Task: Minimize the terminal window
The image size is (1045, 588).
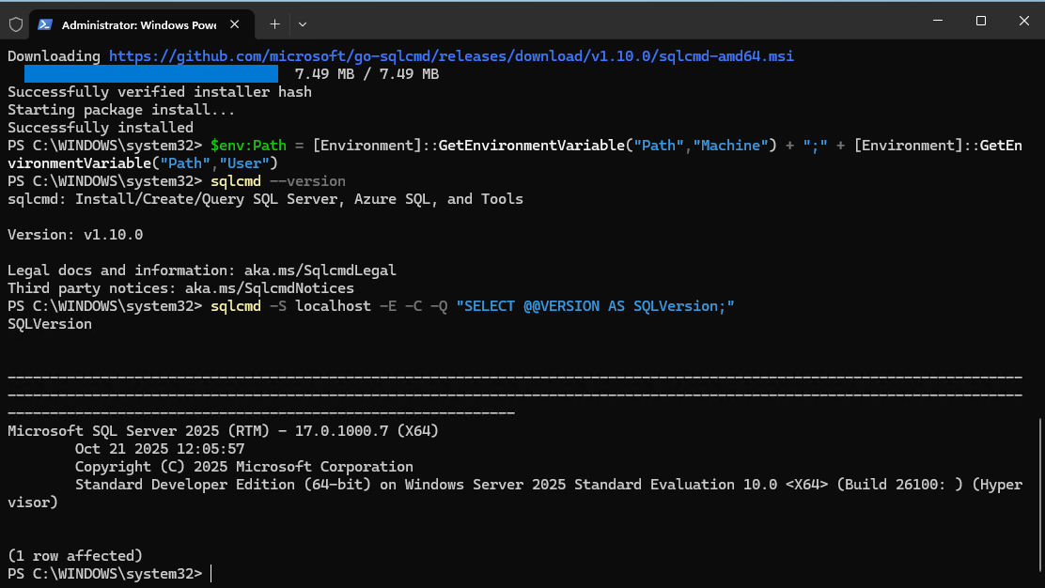Action: coord(938,21)
